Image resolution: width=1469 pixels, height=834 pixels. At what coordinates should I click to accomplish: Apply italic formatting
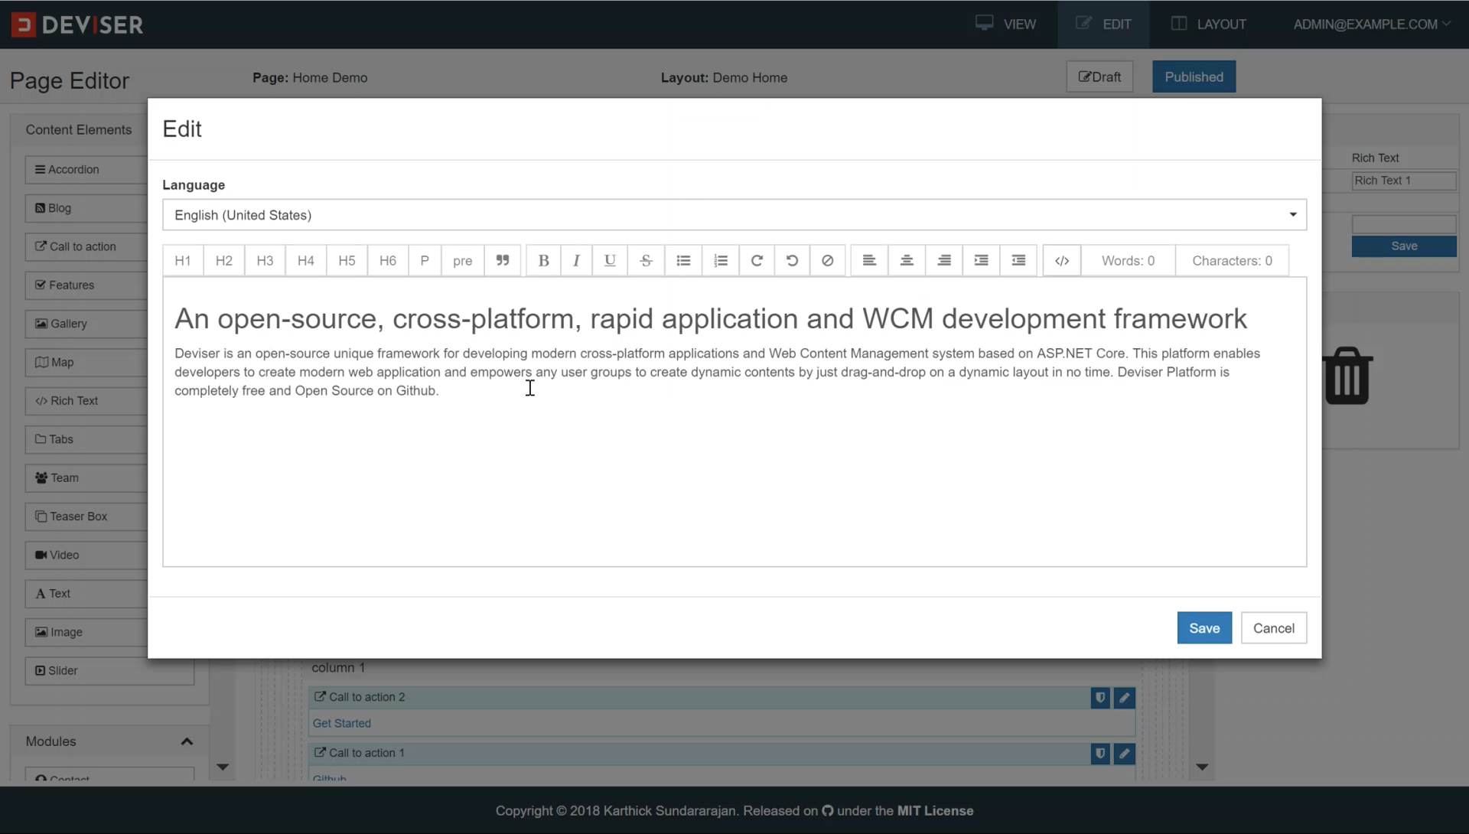click(576, 261)
